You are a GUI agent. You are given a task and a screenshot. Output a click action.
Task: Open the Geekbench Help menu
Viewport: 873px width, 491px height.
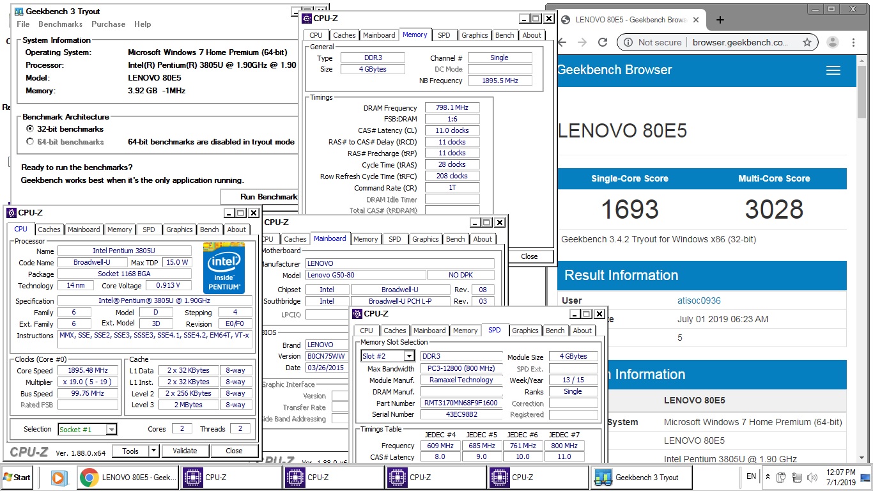pos(143,24)
